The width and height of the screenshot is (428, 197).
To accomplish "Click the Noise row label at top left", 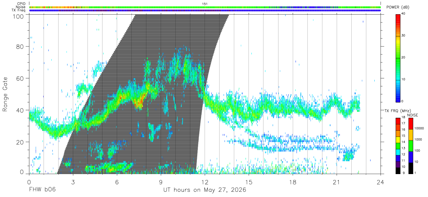I will [21, 7].
